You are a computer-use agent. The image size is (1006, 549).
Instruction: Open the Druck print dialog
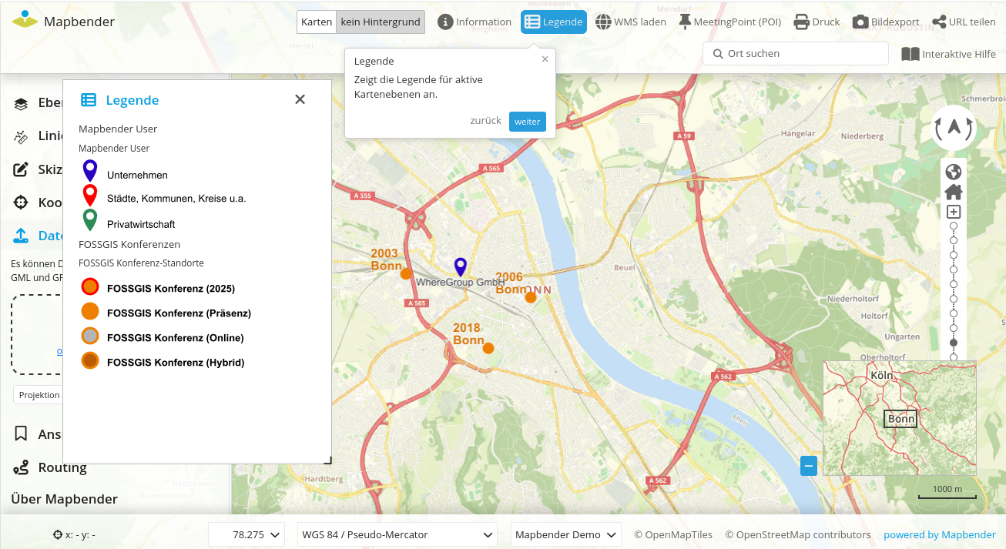817,22
